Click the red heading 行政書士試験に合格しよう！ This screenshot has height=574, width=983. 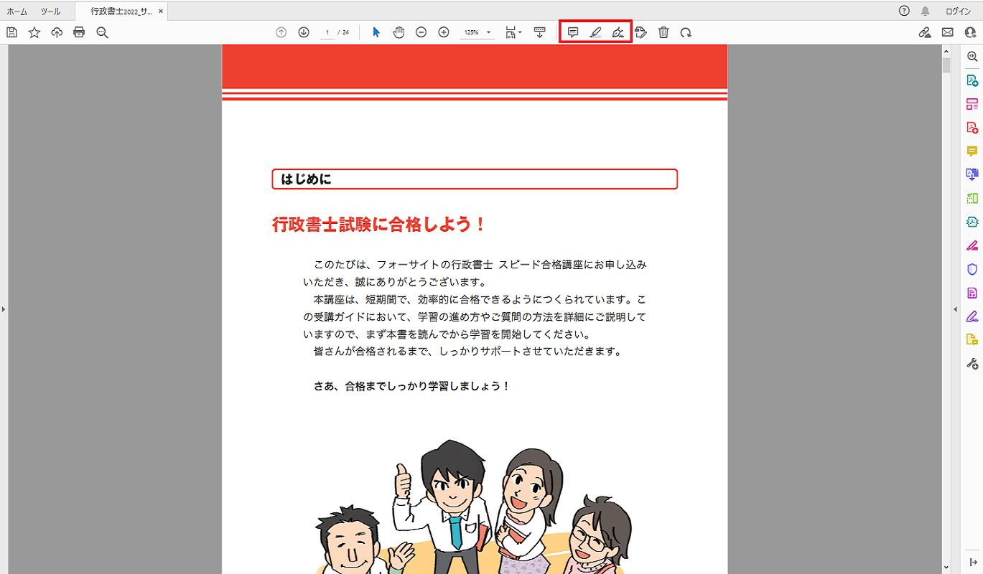[x=379, y=225]
